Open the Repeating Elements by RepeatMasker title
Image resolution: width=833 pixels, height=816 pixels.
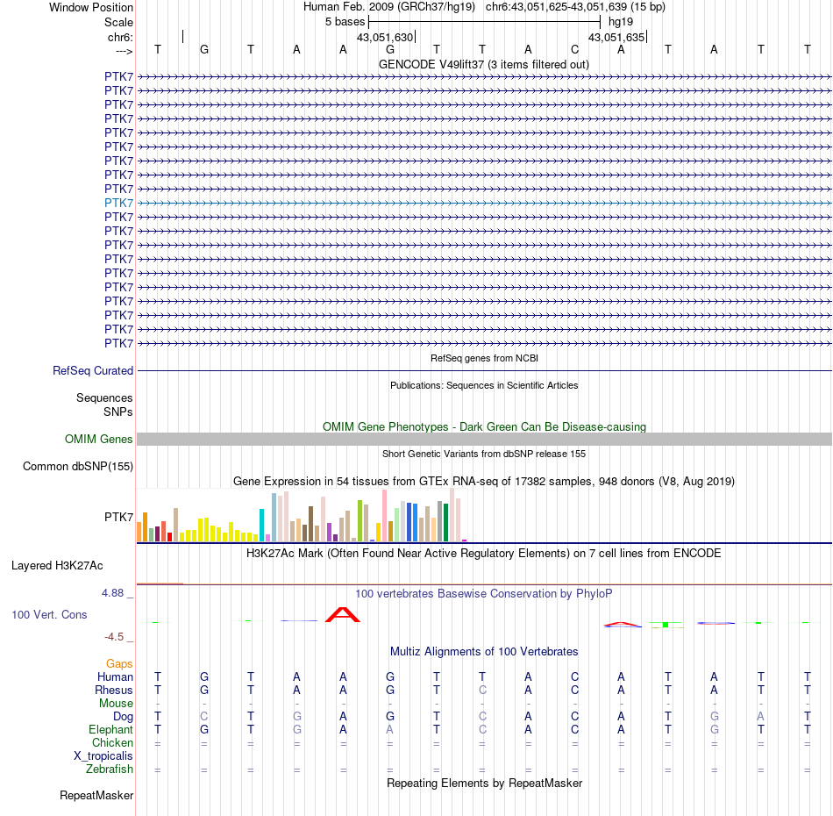[x=484, y=783]
